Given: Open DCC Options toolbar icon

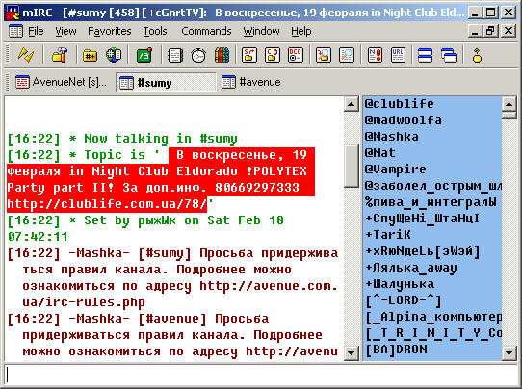Looking at the screenshot, I should [x=296, y=55].
